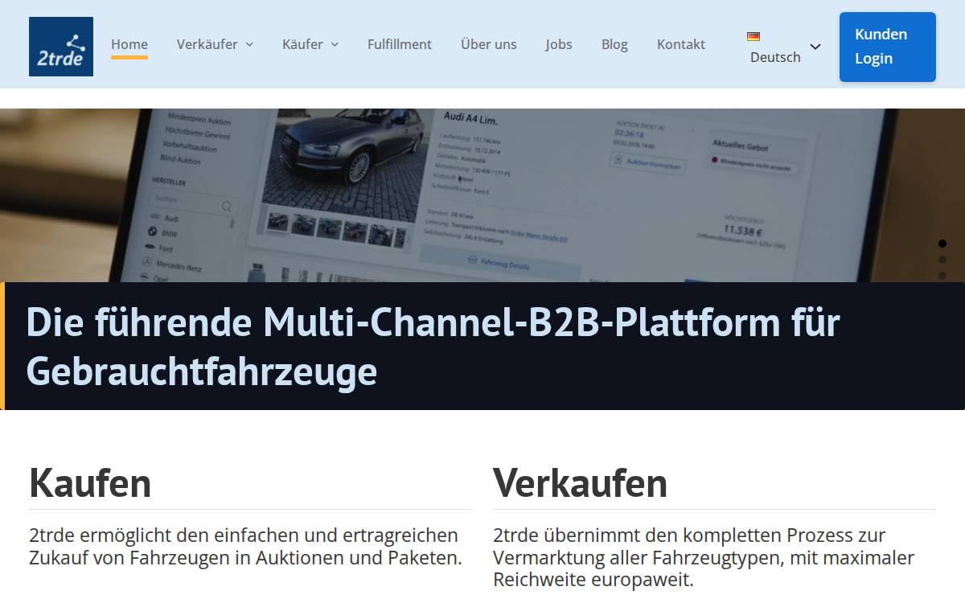This screenshot has height=603, width=965.
Task: Open the Über uns page
Action: (489, 44)
